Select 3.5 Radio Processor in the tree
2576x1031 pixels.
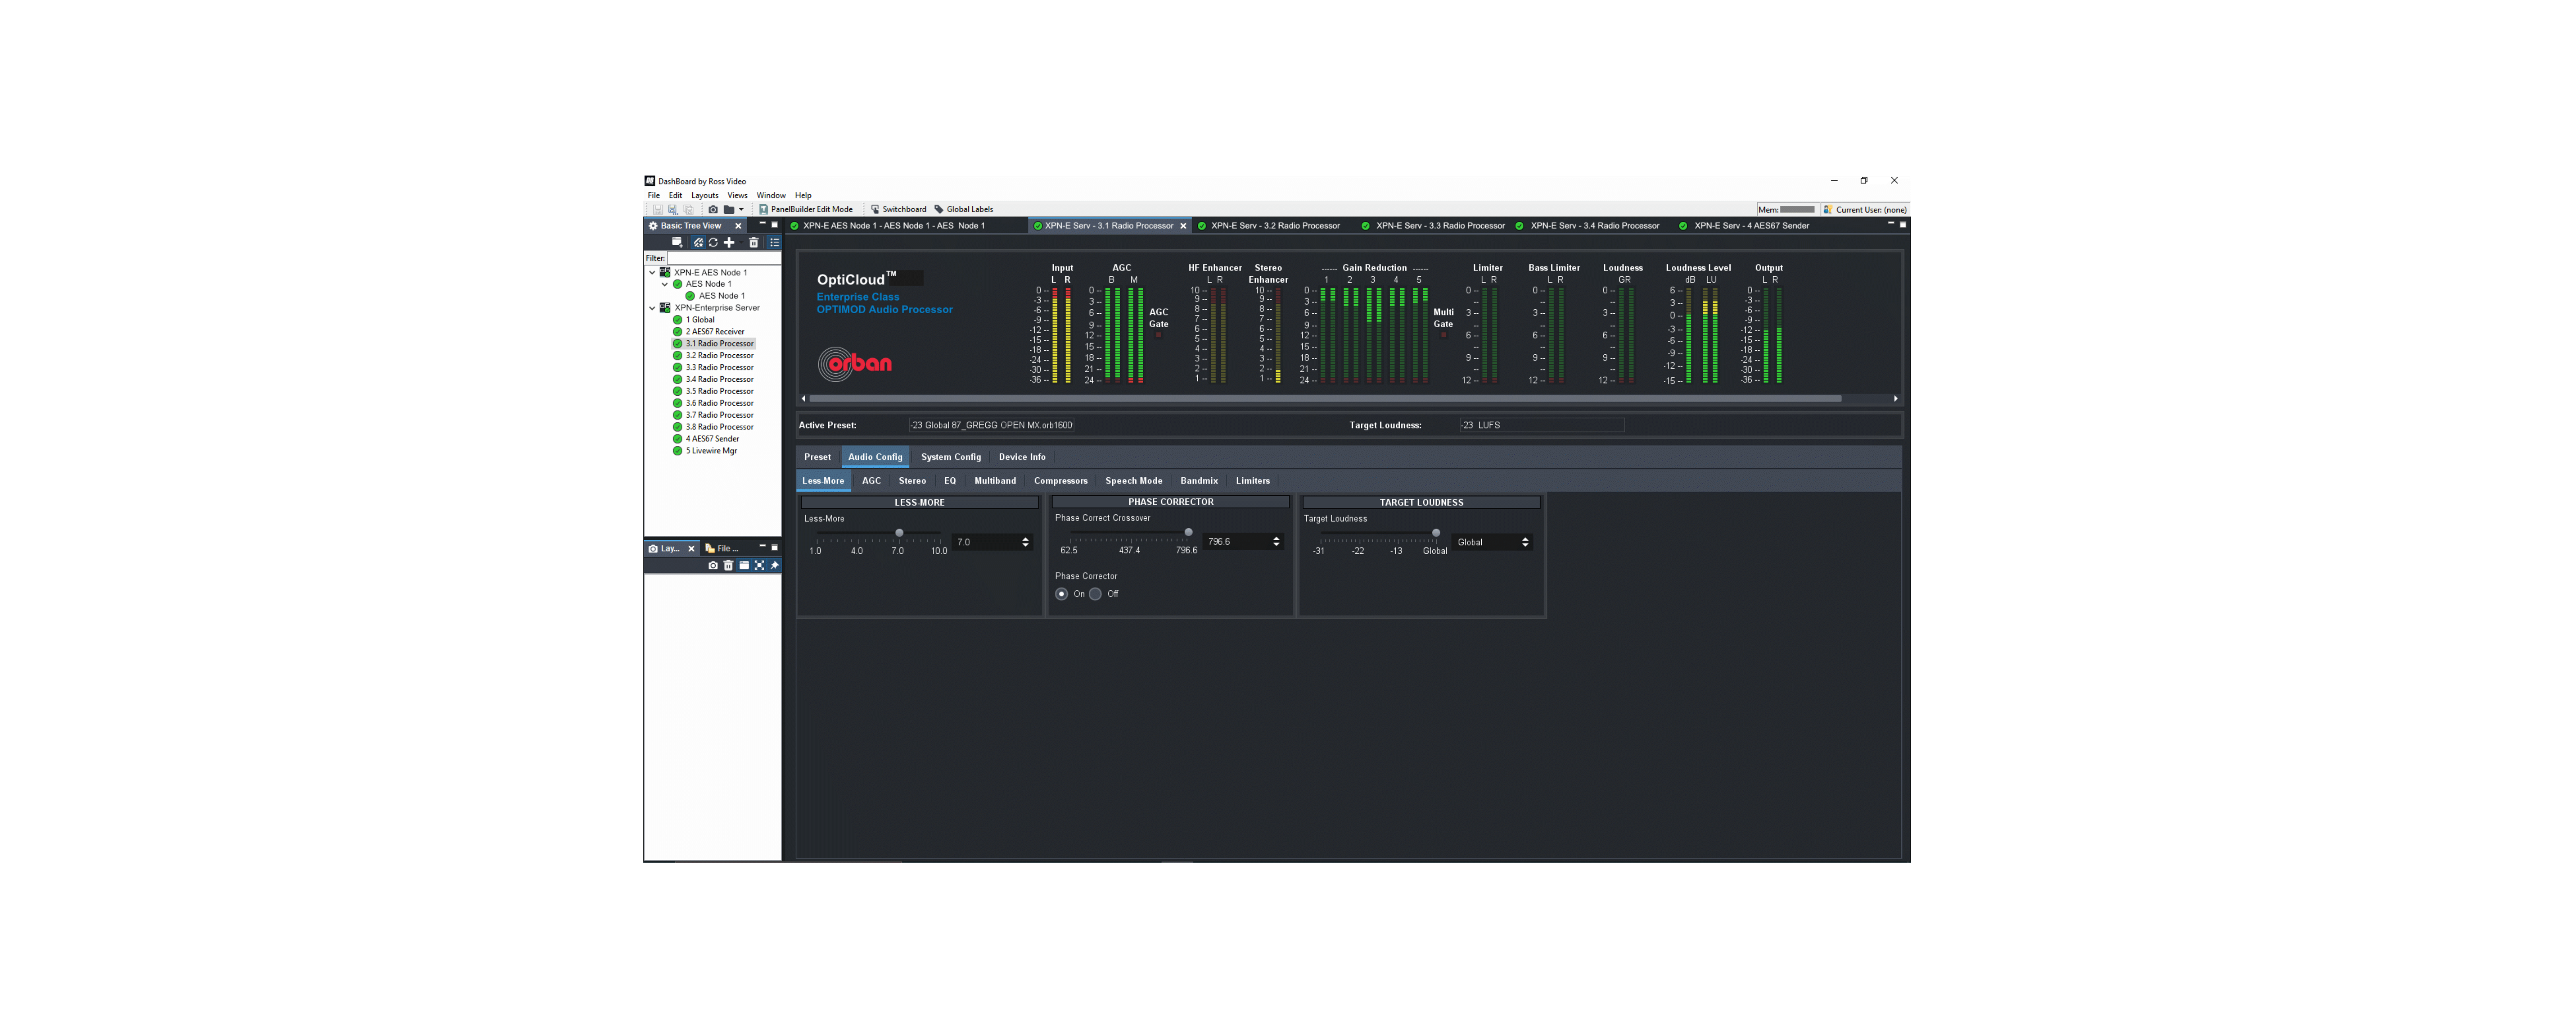[x=719, y=391]
